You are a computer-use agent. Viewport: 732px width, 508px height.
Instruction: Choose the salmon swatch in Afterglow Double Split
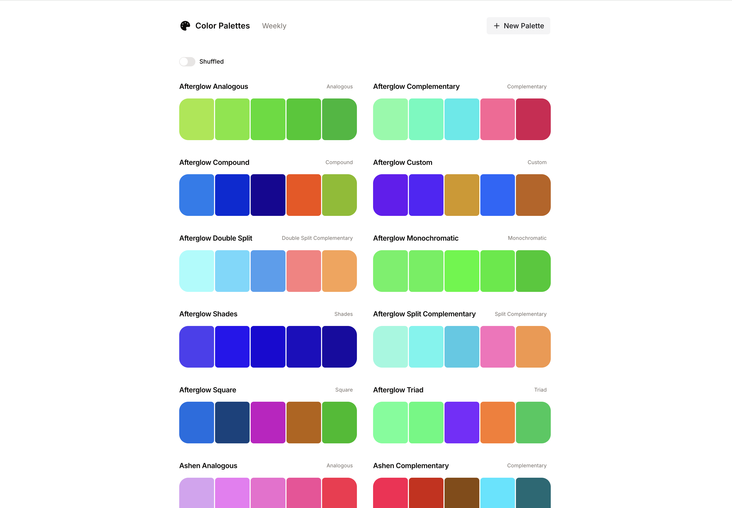(303, 271)
